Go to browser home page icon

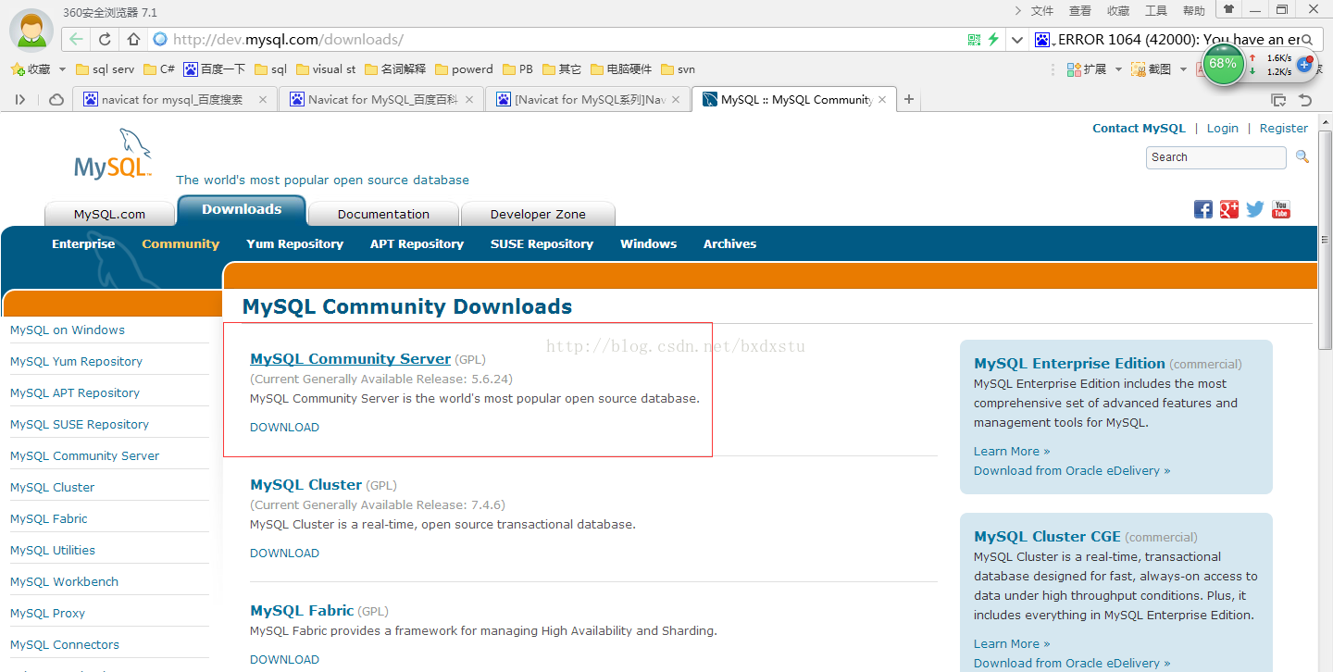pyautogui.click(x=133, y=39)
